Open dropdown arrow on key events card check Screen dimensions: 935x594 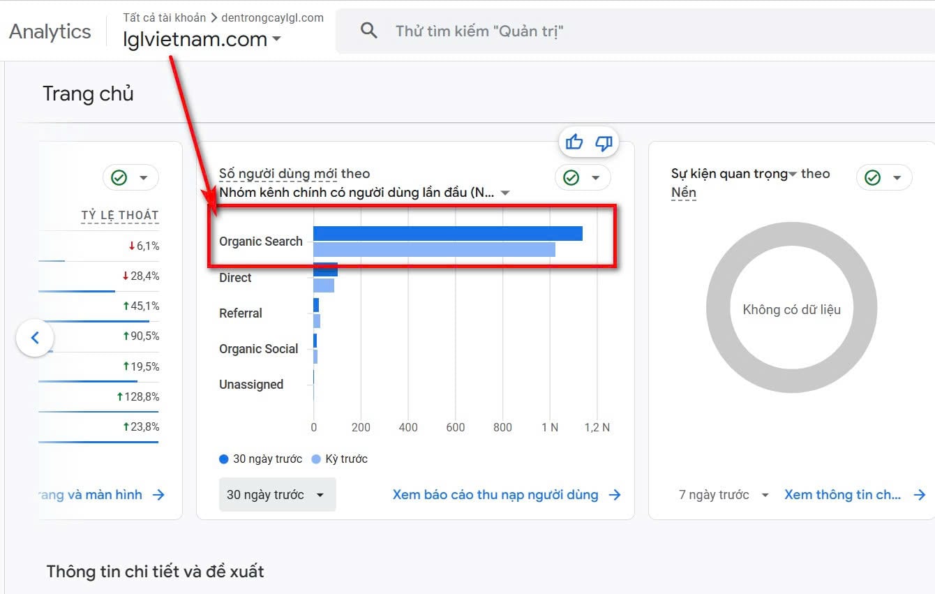pos(897,178)
